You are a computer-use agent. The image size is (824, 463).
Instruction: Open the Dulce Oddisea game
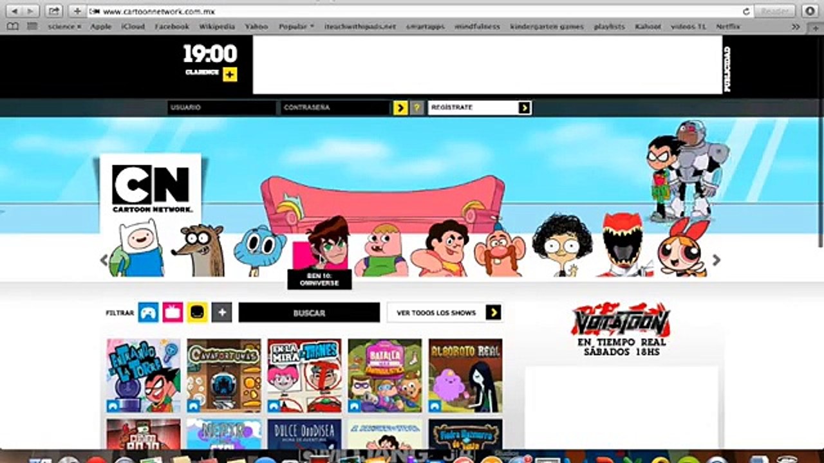[304, 434]
